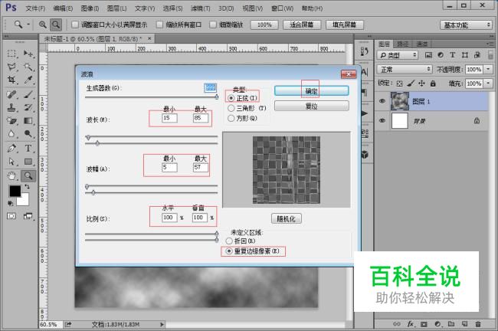Select Wrap Around (折回) option
This screenshot has height=331, width=498.
point(229,241)
